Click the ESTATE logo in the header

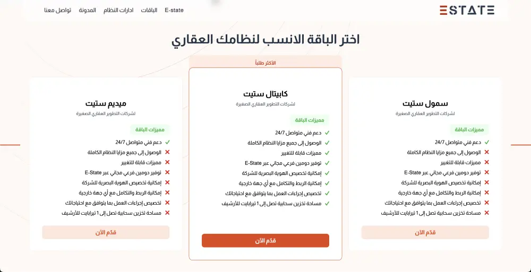tap(467, 10)
